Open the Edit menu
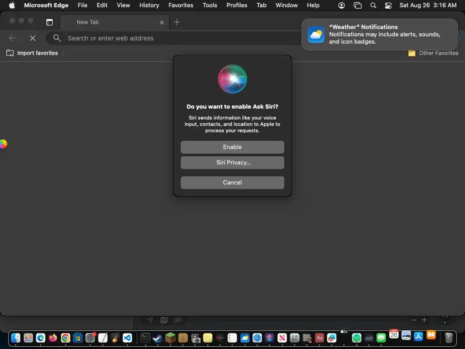 (102, 5)
